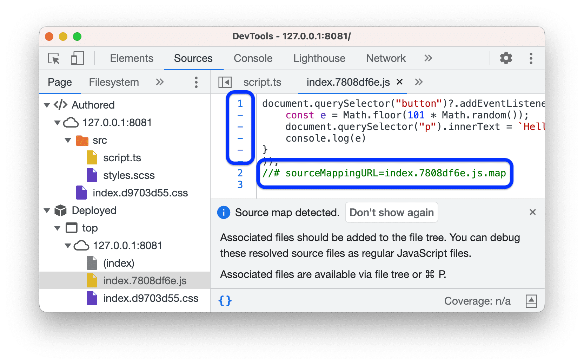Viewport: 584px width, 364px height.
Task: Pretty-print the source using the braces icon
Action: [x=225, y=301]
